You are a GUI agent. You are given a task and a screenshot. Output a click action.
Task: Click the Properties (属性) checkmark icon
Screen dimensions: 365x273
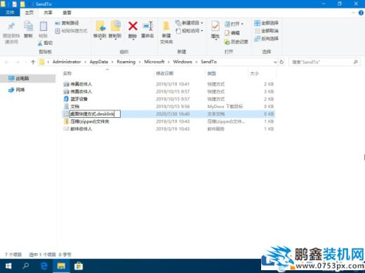(215, 26)
